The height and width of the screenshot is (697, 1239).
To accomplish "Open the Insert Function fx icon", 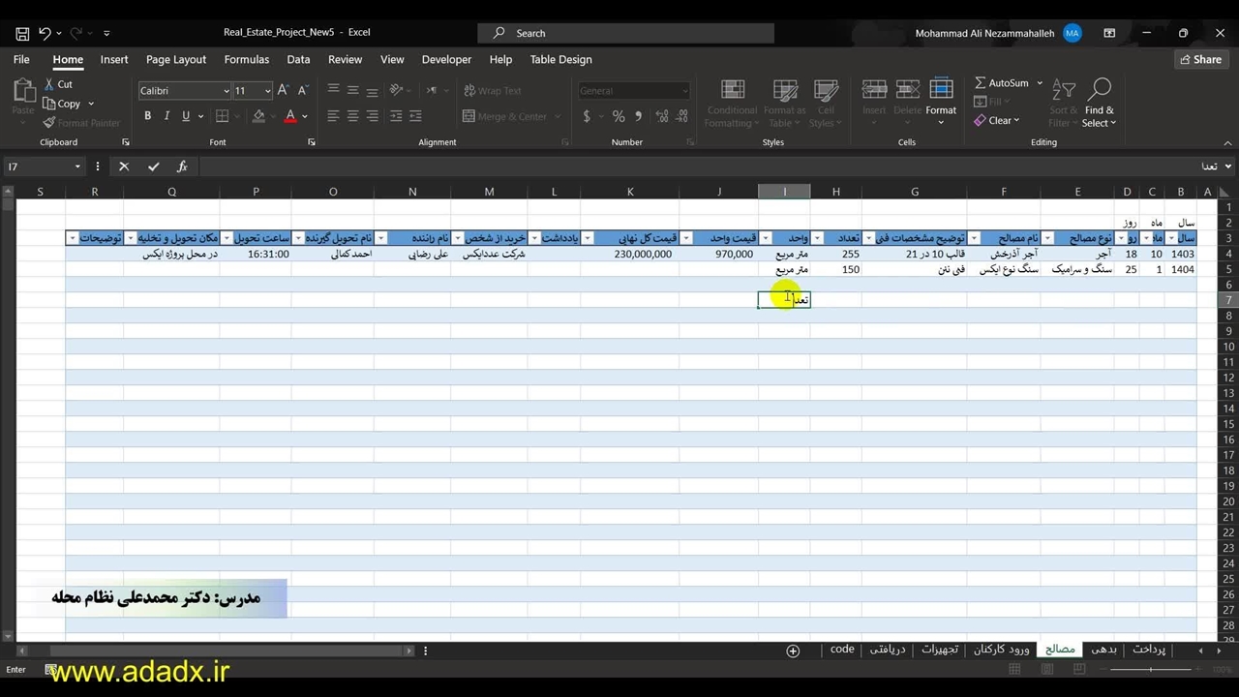I will tap(182, 167).
